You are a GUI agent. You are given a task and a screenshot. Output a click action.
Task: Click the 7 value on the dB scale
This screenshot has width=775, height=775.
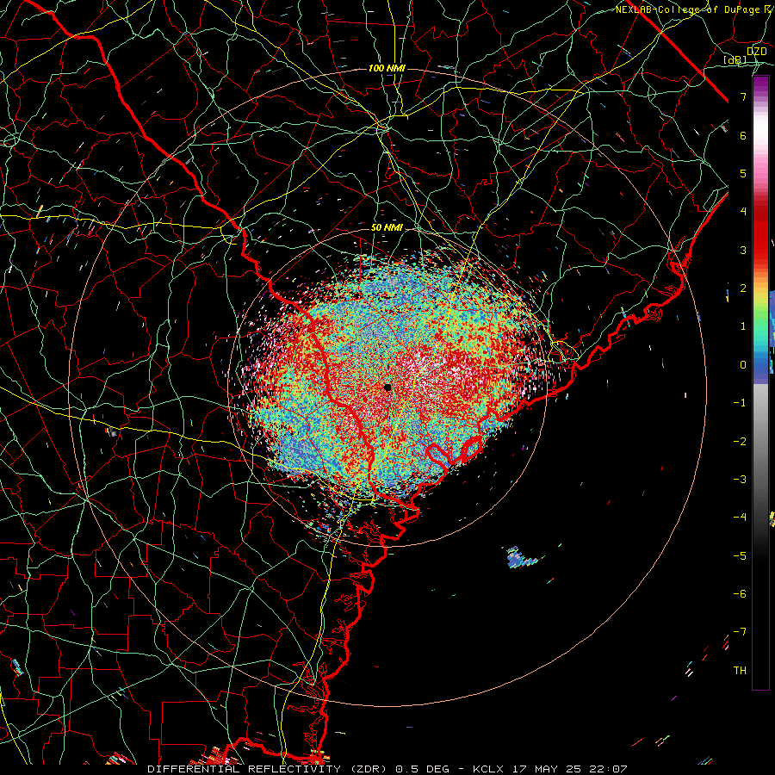click(743, 96)
